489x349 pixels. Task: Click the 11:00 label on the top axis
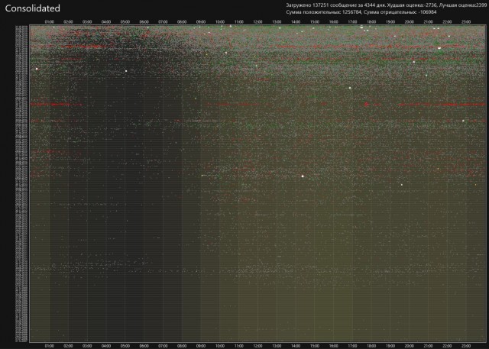pos(239,22)
